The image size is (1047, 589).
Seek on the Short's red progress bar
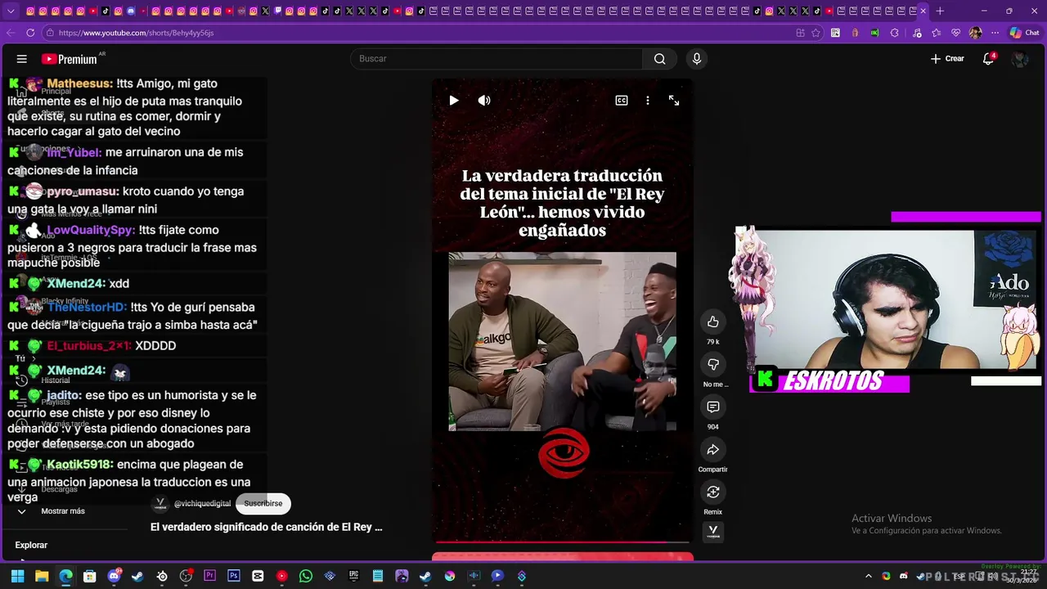562,542
